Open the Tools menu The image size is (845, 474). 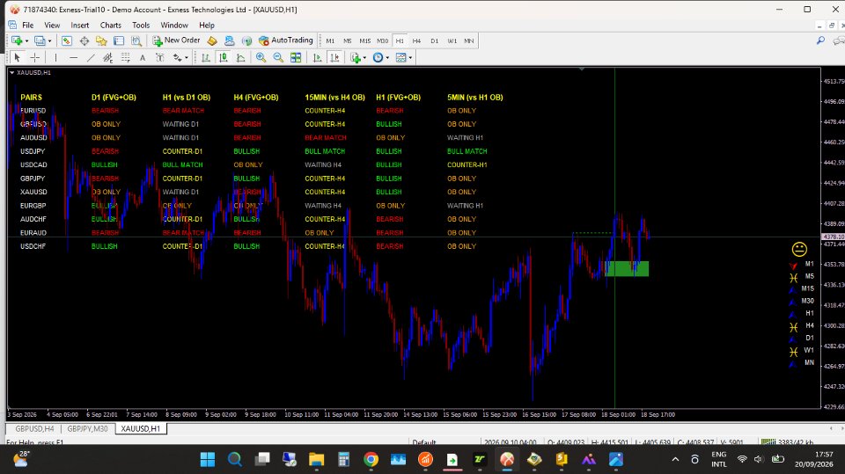click(x=141, y=25)
